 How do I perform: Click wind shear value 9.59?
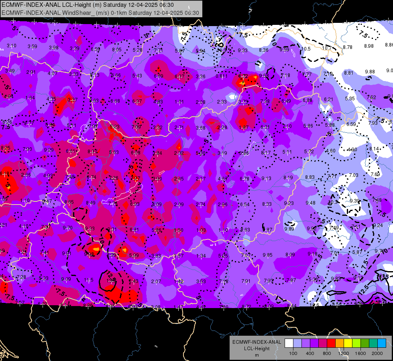285,49
